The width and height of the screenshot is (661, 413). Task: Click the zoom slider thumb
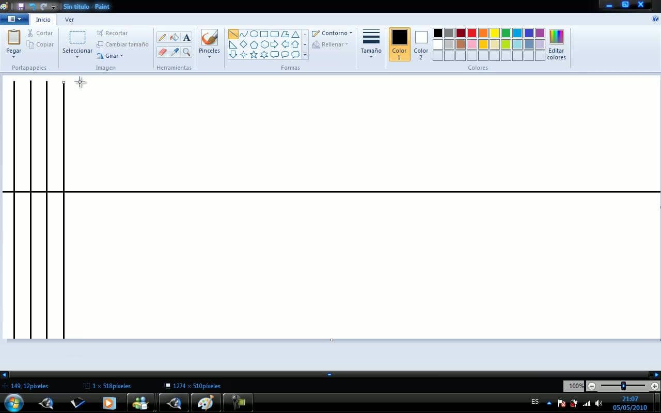pos(623,386)
